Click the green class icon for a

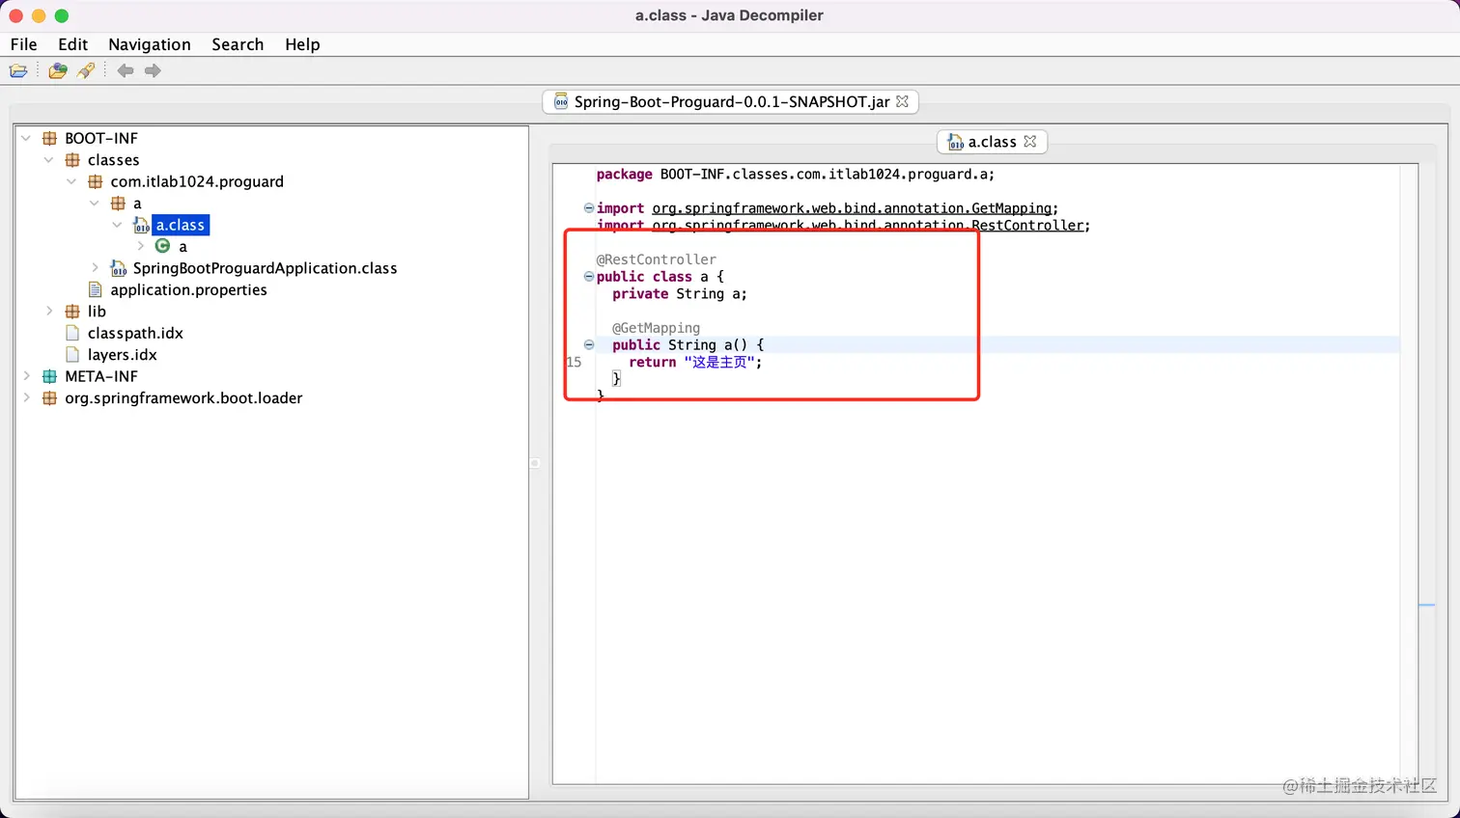[163, 246]
